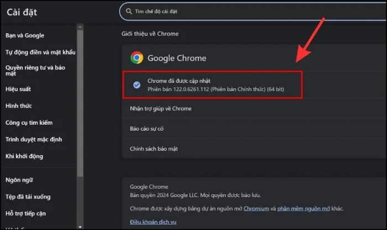Open "Quyền riêng tư và bảo mật" section
Viewport: 387px width, 230px height.
click(x=35, y=71)
